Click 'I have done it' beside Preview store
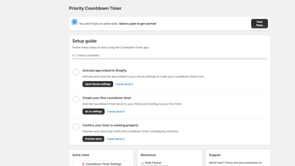This screenshot has height=166, width=295. pos(115,139)
